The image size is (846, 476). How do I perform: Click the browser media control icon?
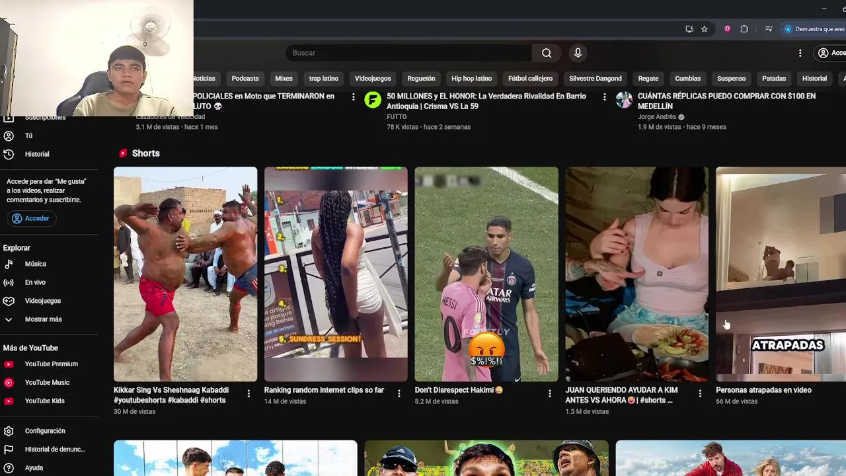click(x=769, y=29)
